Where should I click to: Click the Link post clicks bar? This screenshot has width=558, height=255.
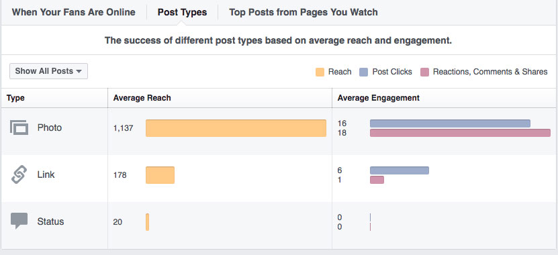coord(400,170)
